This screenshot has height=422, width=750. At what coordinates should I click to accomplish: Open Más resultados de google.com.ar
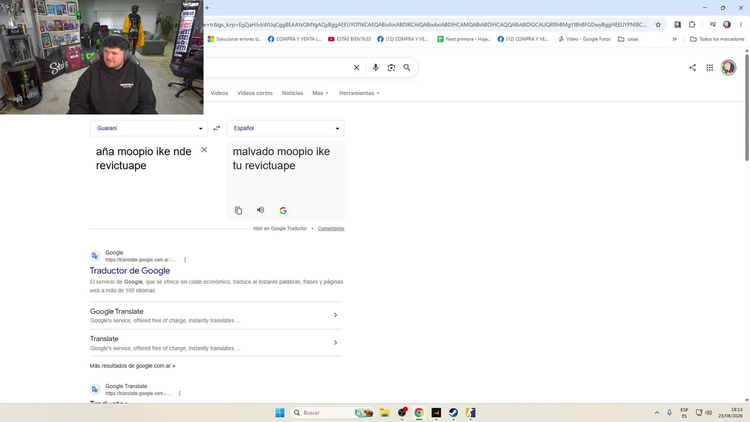click(x=132, y=366)
